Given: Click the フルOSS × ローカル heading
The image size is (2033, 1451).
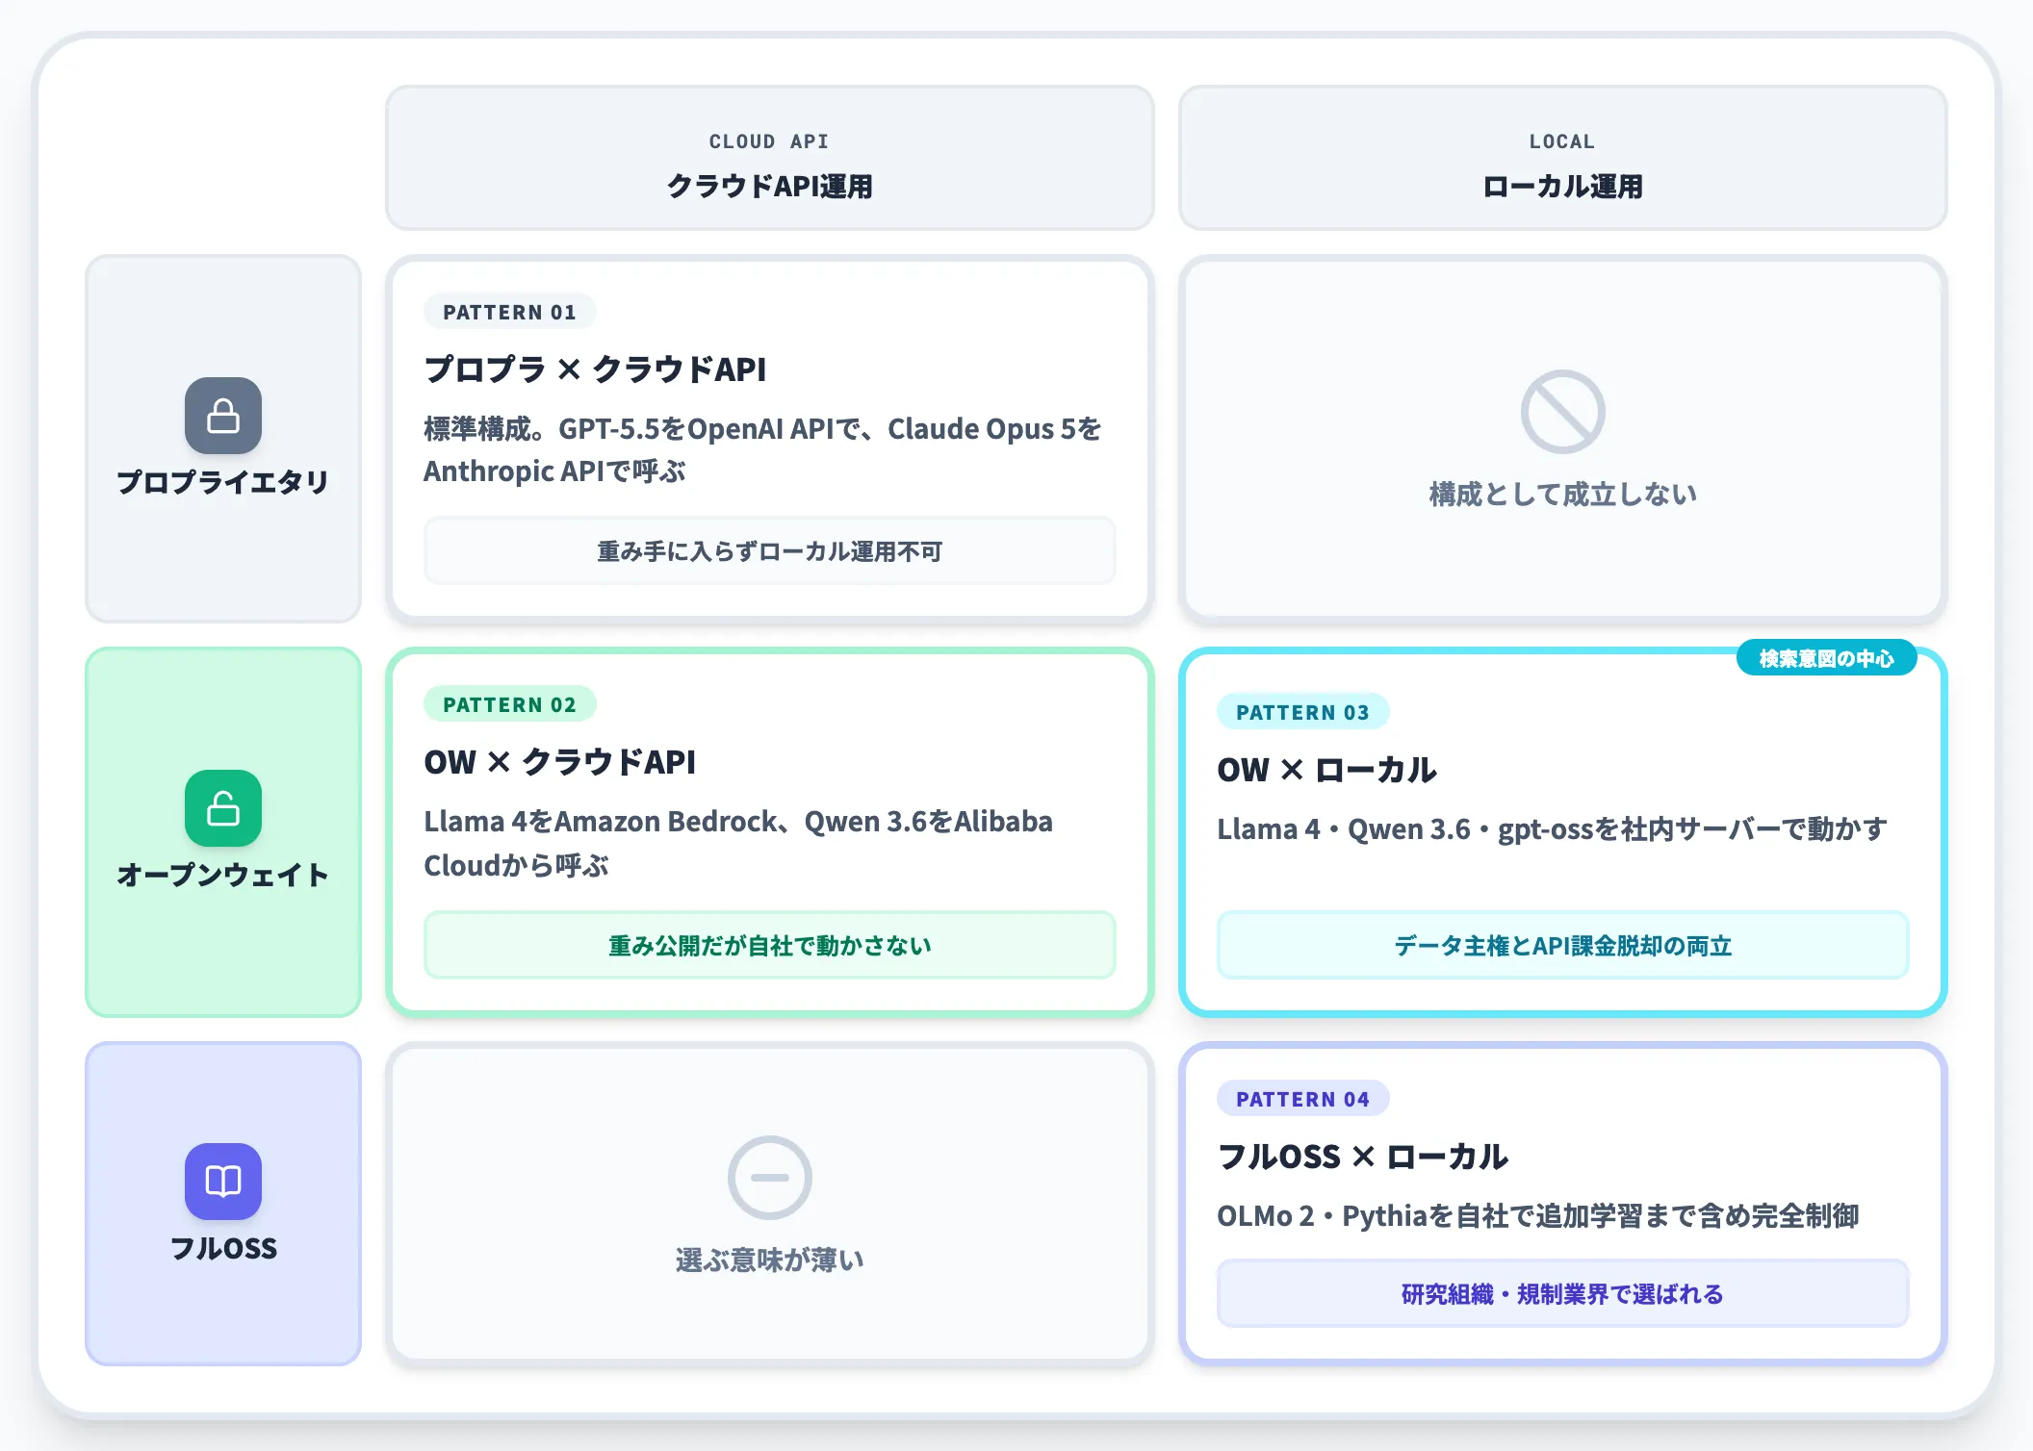Looking at the screenshot, I should point(1362,1157).
